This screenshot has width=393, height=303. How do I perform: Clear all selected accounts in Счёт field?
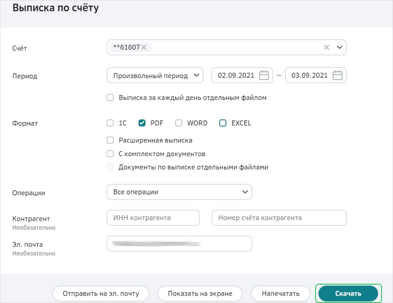[327, 47]
